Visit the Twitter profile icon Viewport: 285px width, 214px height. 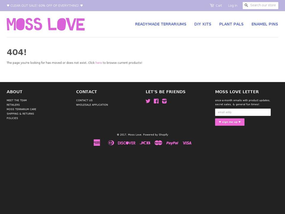tap(148, 101)
